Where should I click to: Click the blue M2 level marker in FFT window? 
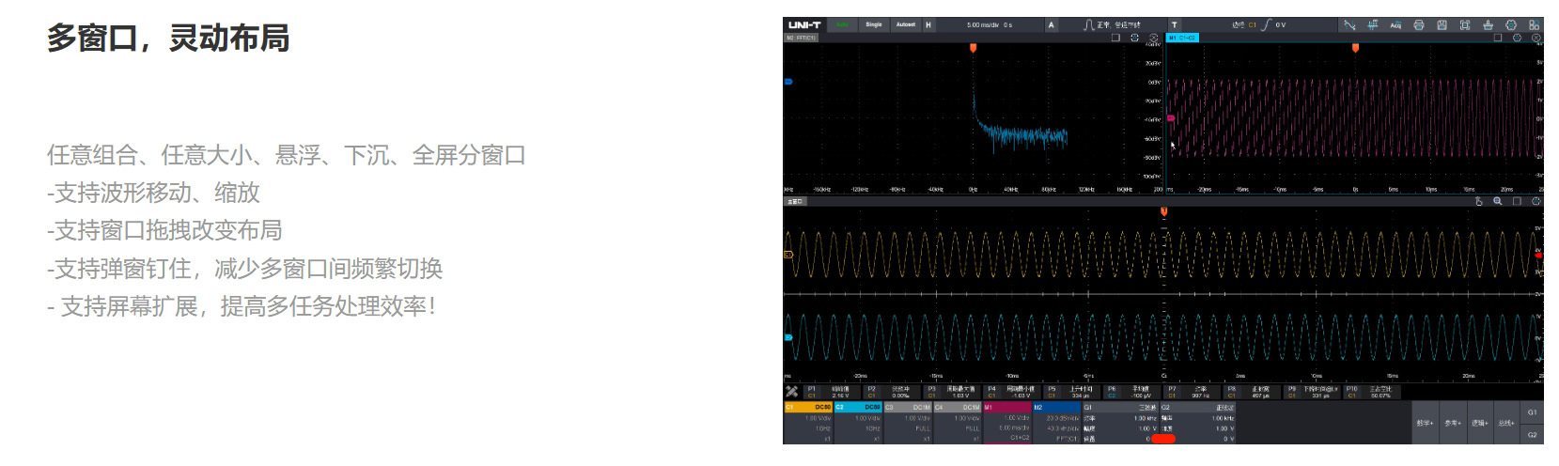click(788, 82)
